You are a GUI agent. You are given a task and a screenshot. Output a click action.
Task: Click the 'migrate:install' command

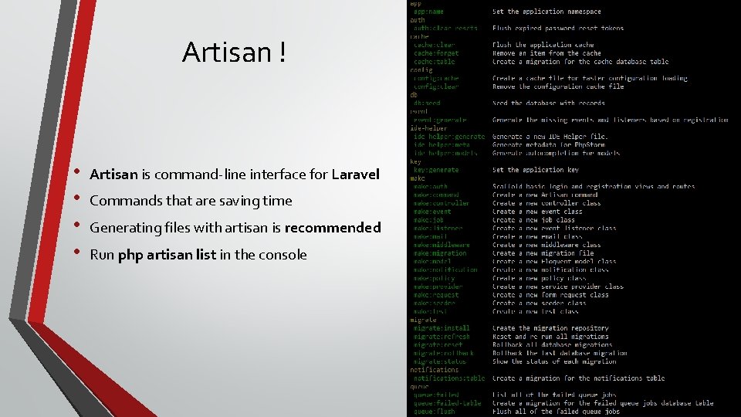click(x=442, y=328)
